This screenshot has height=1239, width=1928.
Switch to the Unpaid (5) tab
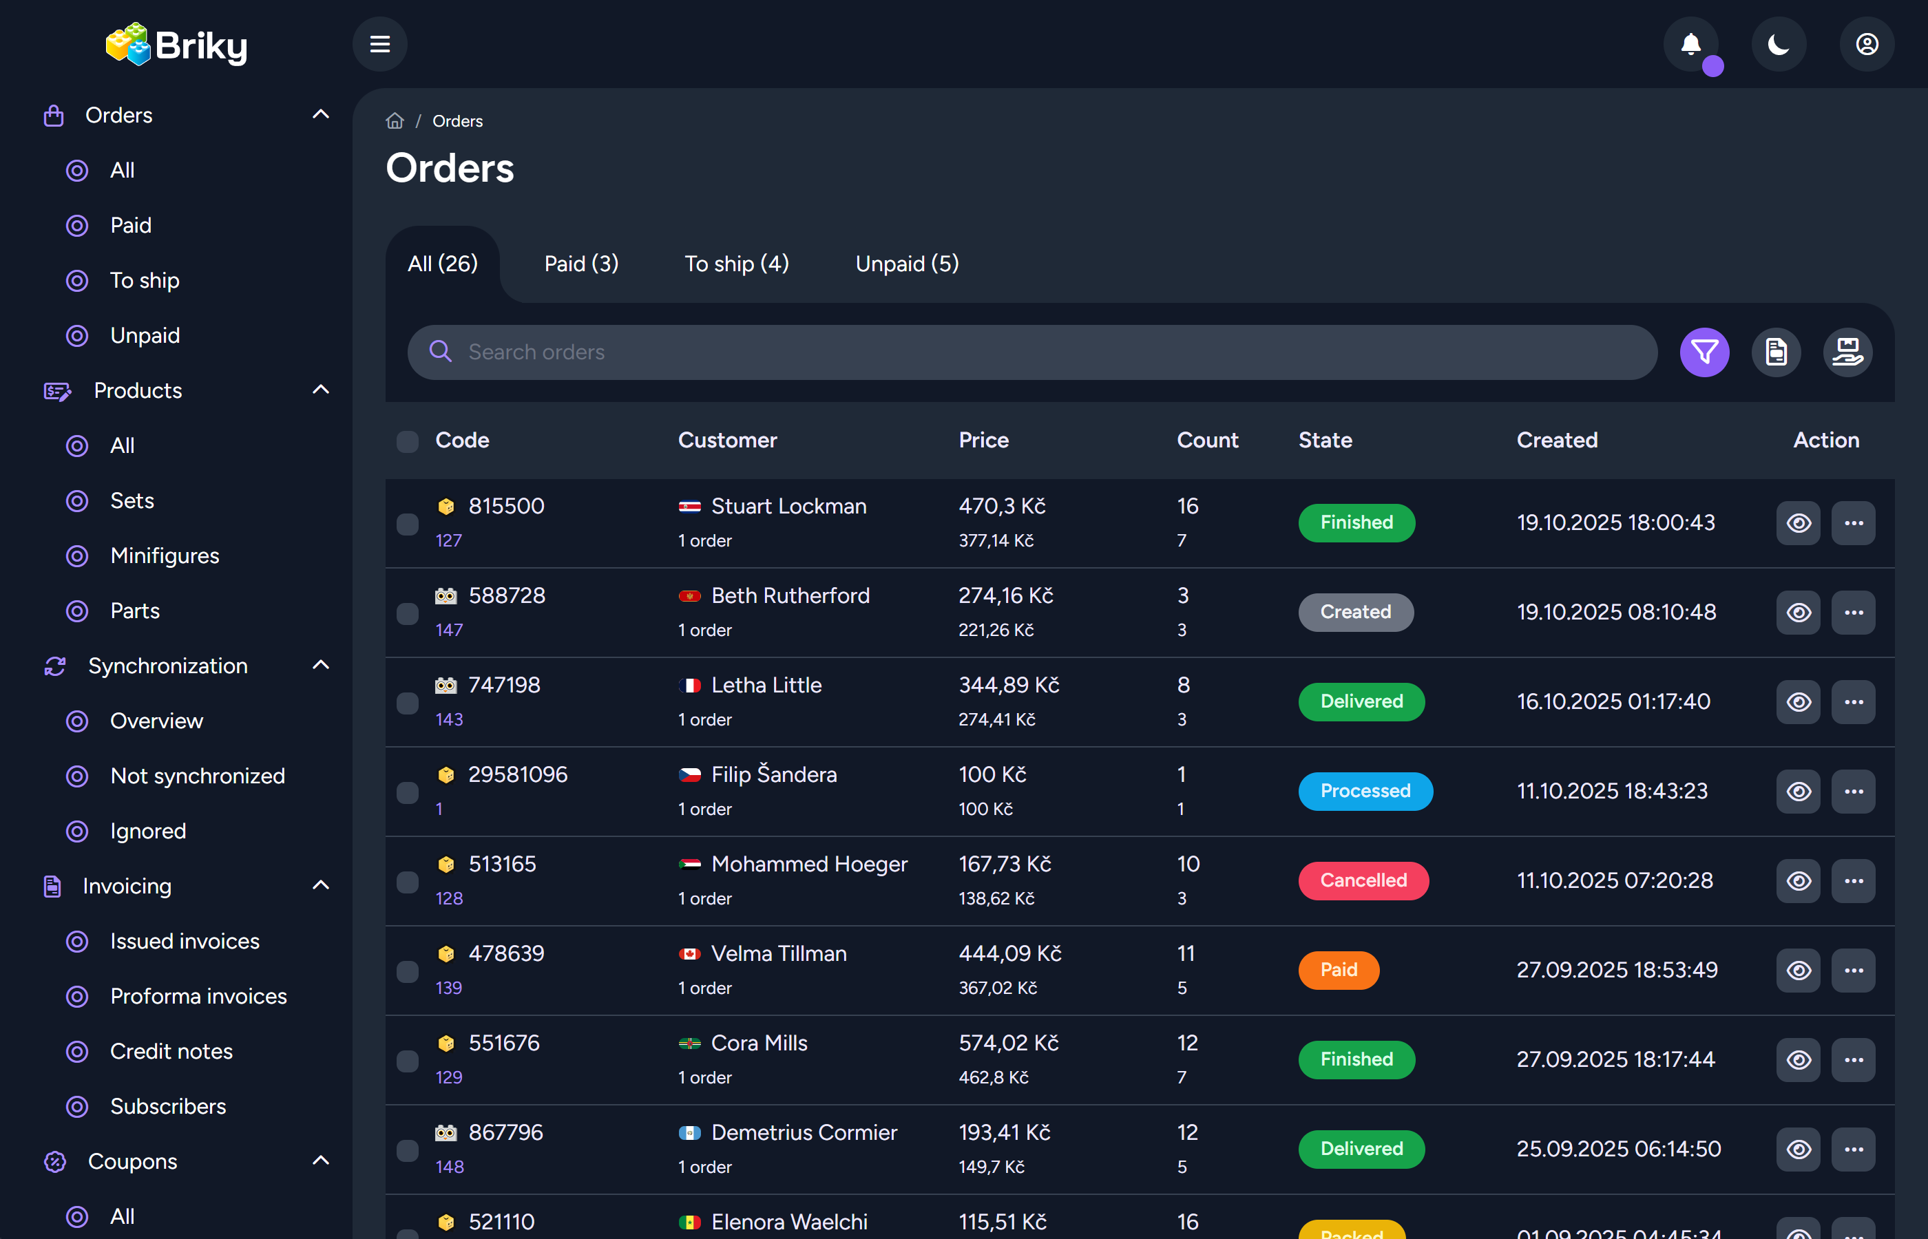[x=907, y=264]
